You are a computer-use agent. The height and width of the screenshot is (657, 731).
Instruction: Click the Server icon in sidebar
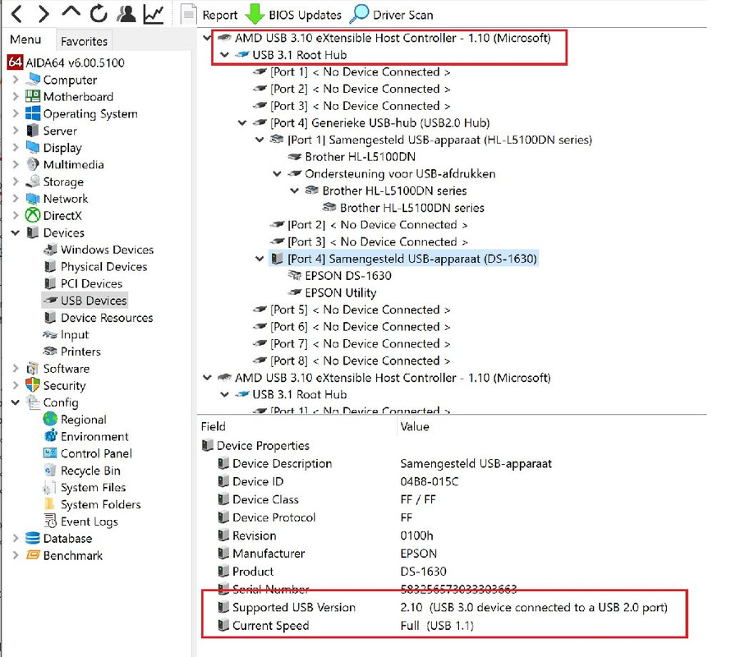(33, 131)
